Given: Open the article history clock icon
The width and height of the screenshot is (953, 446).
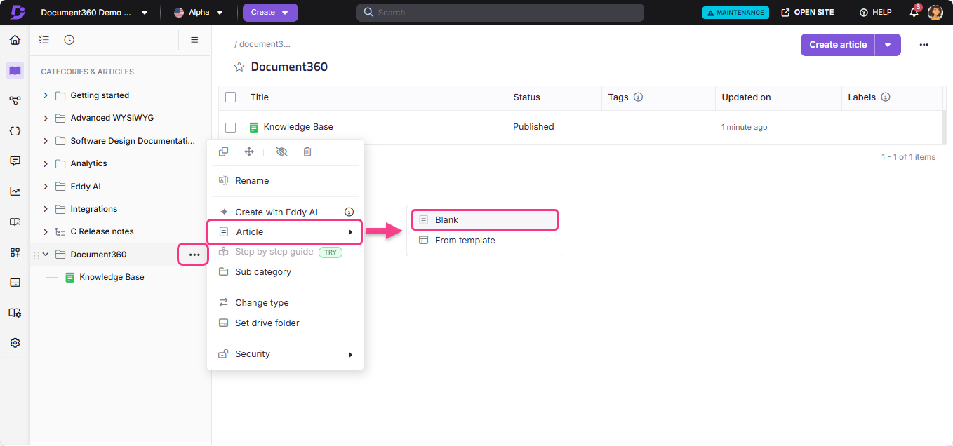Looking at the screenshot, I should tap(69, 40).
